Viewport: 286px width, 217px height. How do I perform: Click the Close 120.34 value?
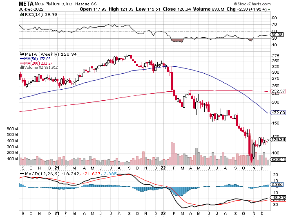177,9
